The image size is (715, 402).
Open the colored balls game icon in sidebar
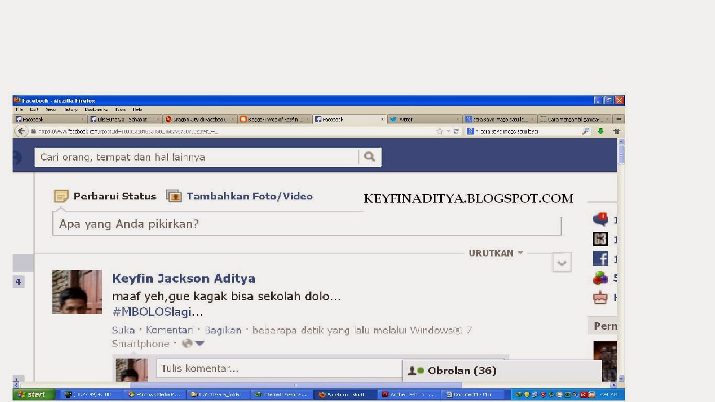600,278
